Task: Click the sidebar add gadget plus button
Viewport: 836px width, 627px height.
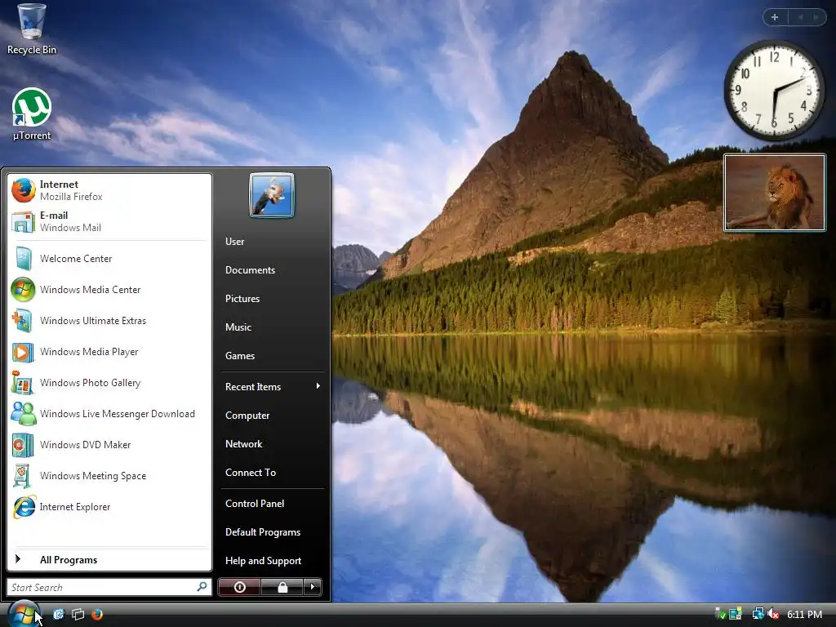Action: (x=775, y=17)
